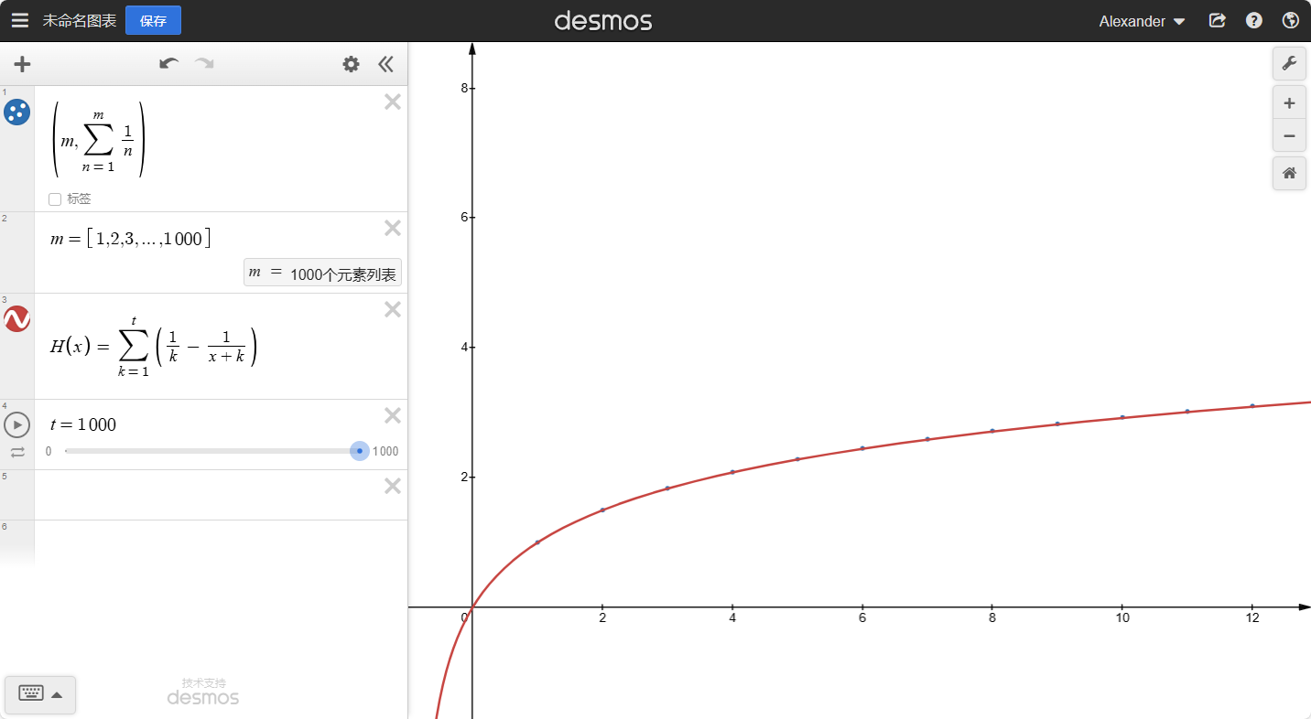The width and height of the screenshot is (1311, 719).
Task: Click the slider maximum value 1000
Action: (385, 452)
